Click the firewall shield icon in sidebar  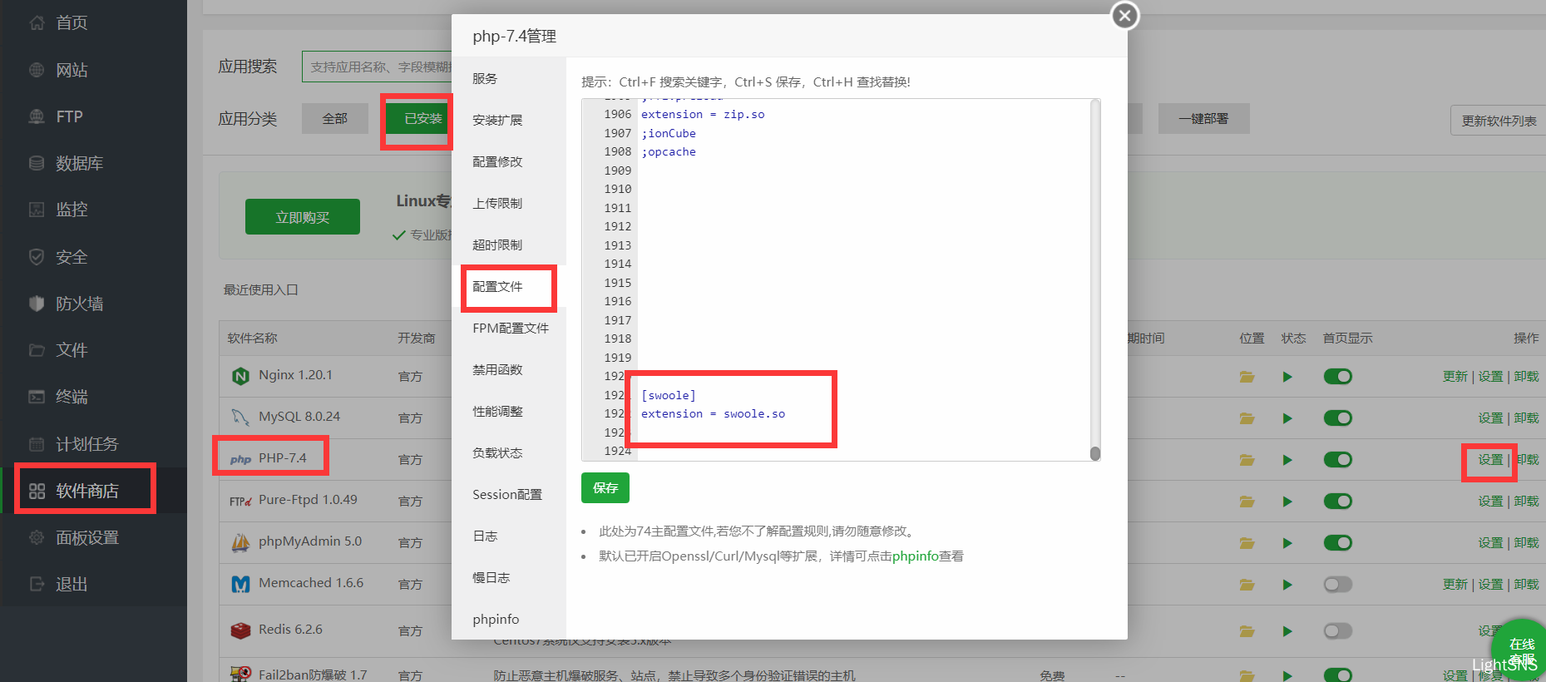pos(37,304)
